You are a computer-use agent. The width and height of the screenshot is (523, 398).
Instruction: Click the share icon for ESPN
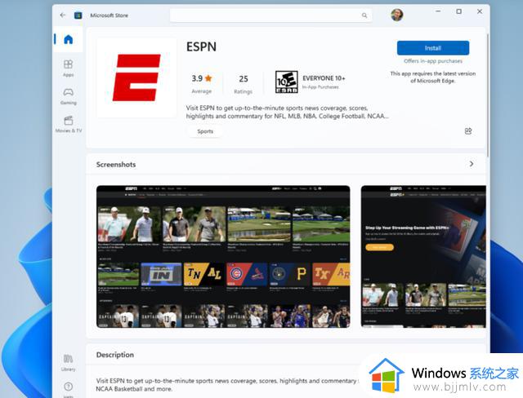click(468, 131)
